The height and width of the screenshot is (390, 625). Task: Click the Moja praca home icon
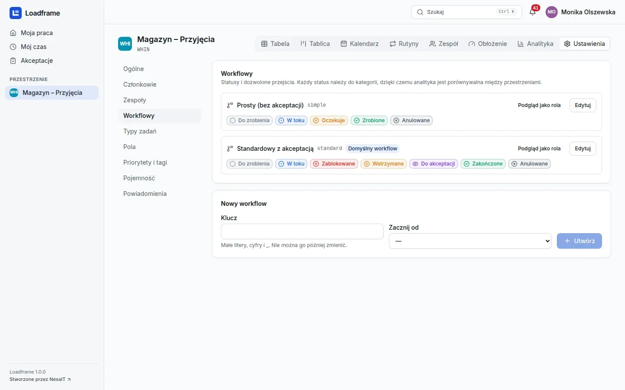pos(13,33)
